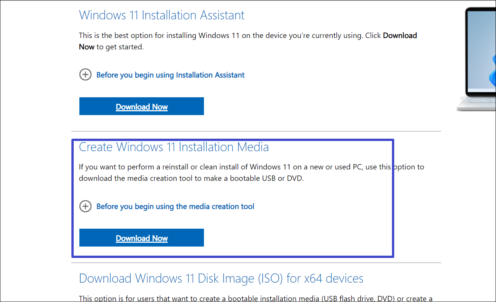Click "to get started." text after bold Now

pos(120,47)
